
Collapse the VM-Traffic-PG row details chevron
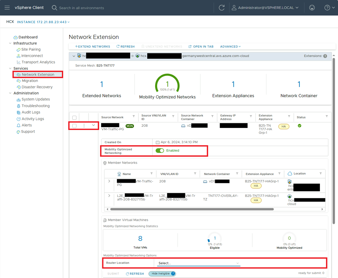point(93,125)
